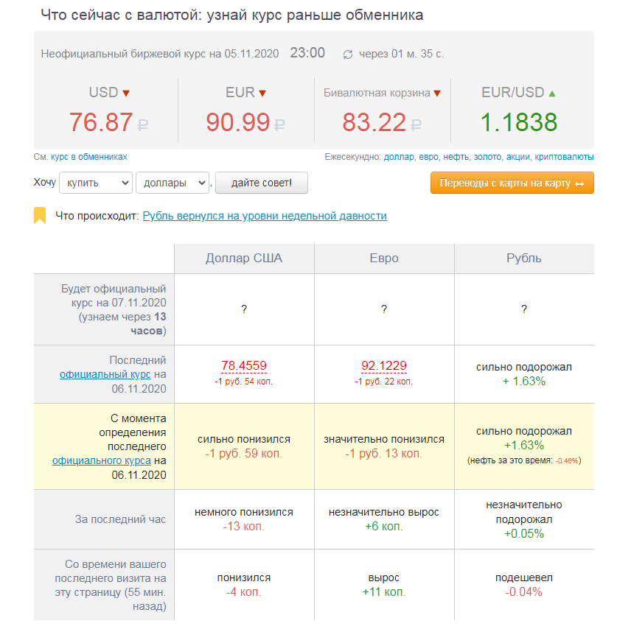Open the "курс в обменниках" link
Screen dimensions: 617x632
[x=88, y=157]
